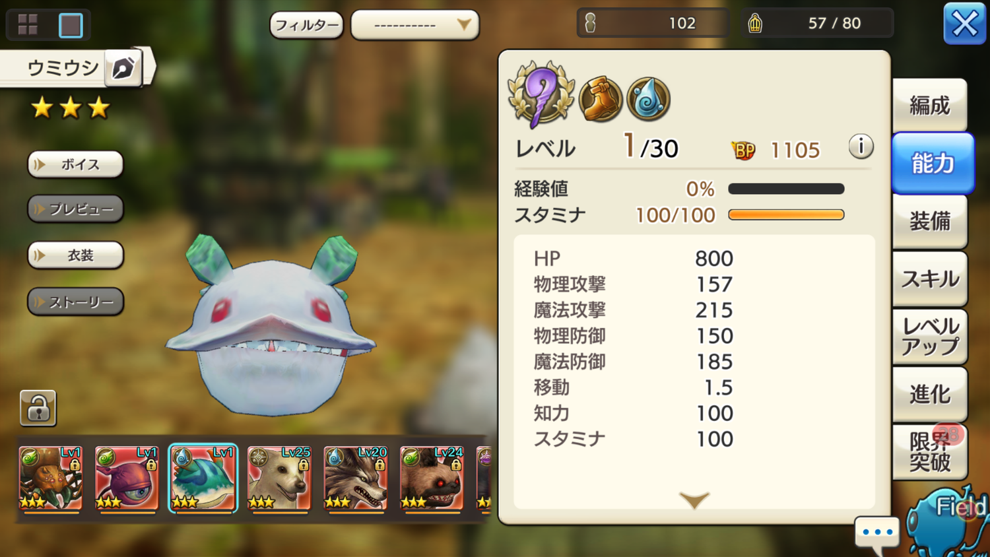The width and height of the screenshot is (990, 557).
Task: Select the Lv25 dog character thumbnail
Action: (279, 478)
